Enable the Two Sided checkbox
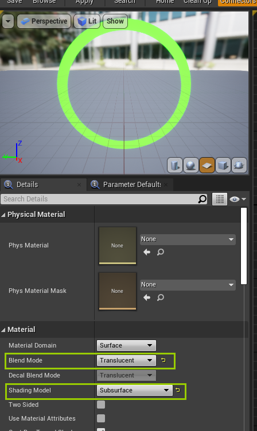Image resolution: width=257 pixels, height=431 pixels. point(101,405)
